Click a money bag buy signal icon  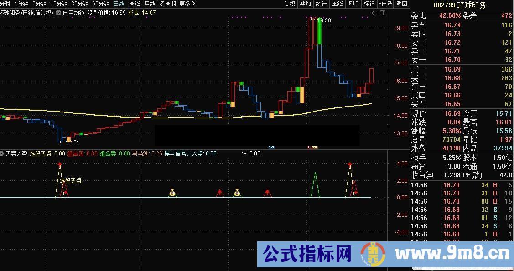pyautogui.click(x=172, y=192)
